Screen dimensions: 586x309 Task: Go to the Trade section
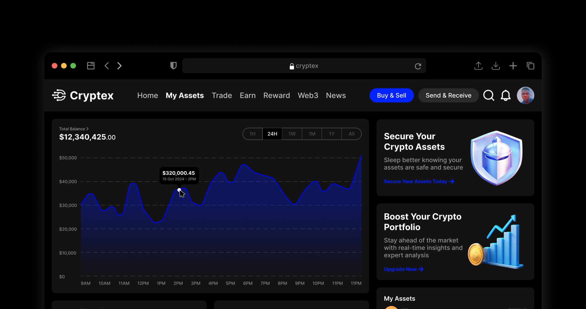tap(222, 95)
